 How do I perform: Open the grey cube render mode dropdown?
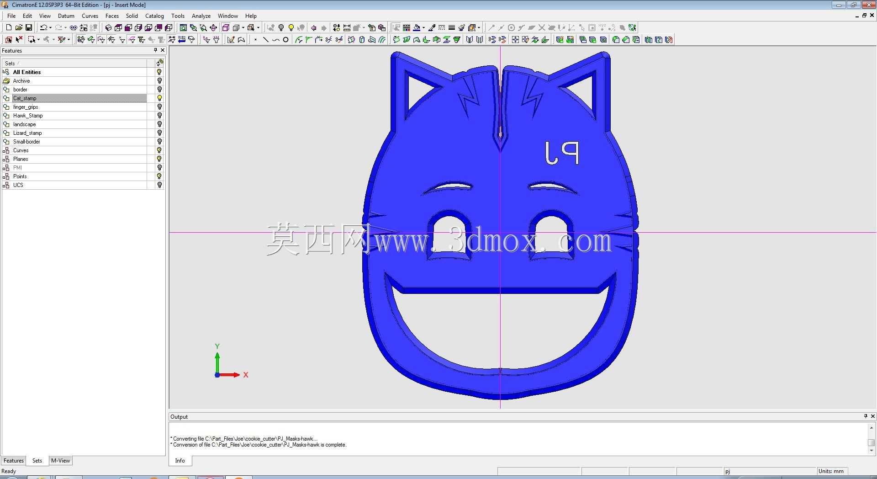coord(243,27)
